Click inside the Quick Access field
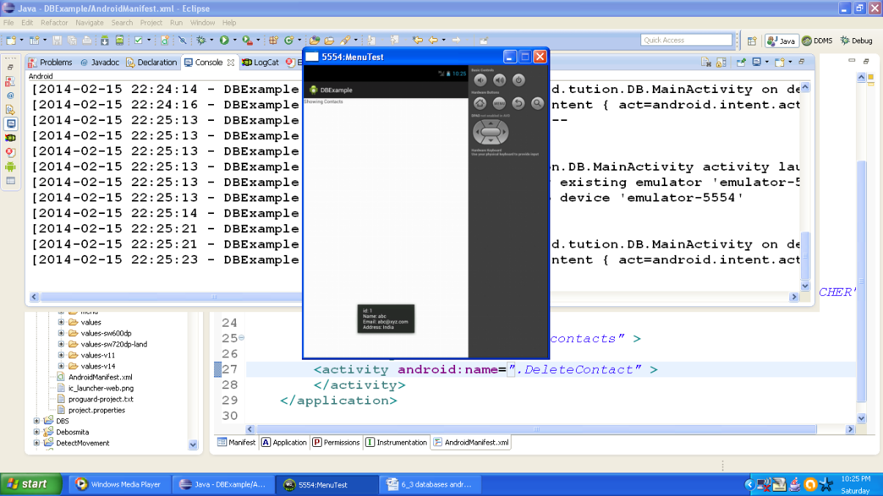The height and width of the screenshot is (496, 883). [x=686, y=40]
